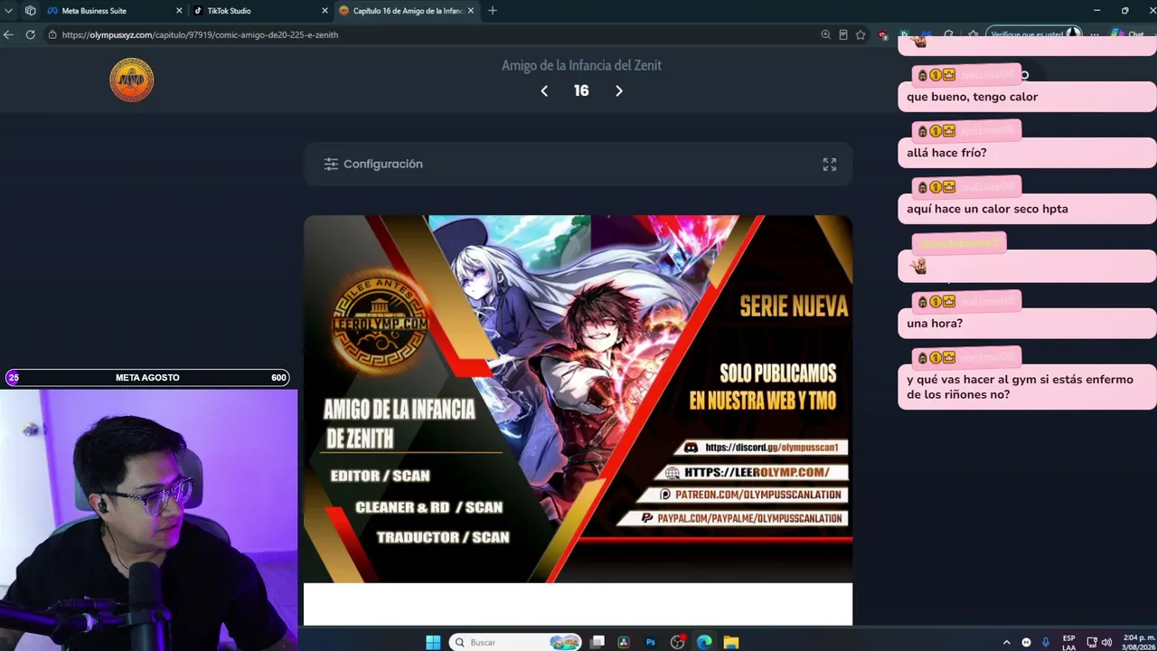
Task: Switch to Microsoft Edge on the taskbar
Action: coord(704,642)
